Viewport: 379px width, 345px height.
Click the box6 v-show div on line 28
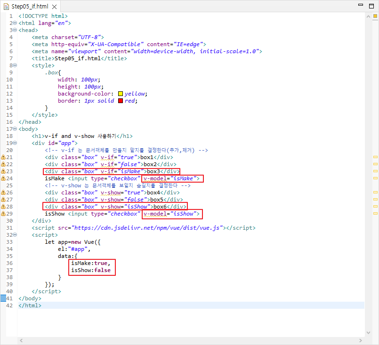[x=115, y=207]
